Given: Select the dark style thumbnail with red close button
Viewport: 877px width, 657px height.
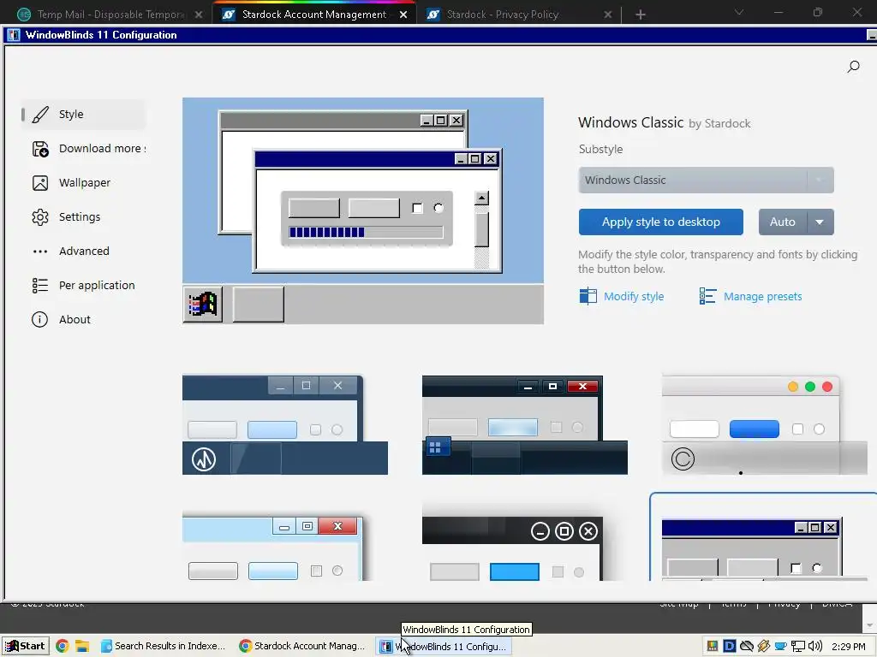Looking at the screenshot, I should [525, 424].
